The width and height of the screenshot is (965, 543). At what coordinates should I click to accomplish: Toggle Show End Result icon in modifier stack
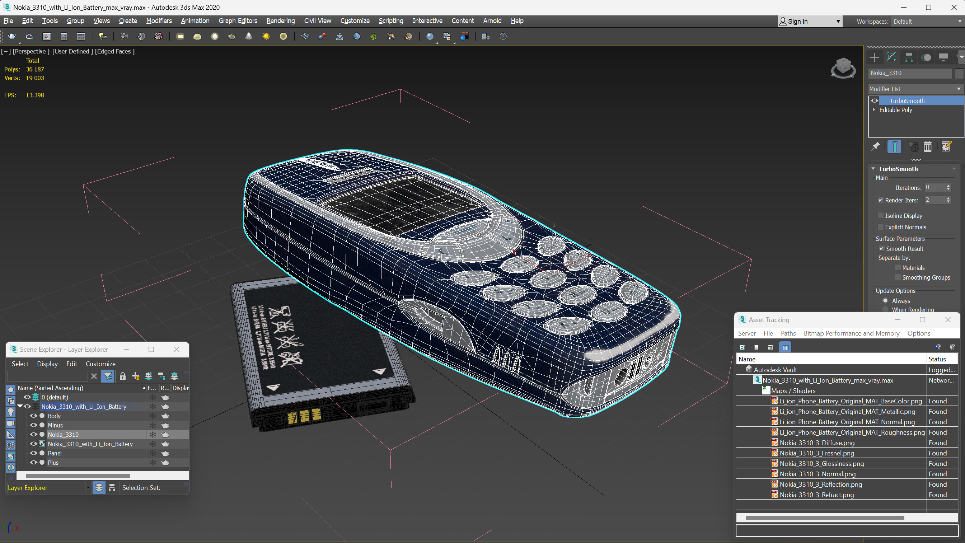[895, 146]
